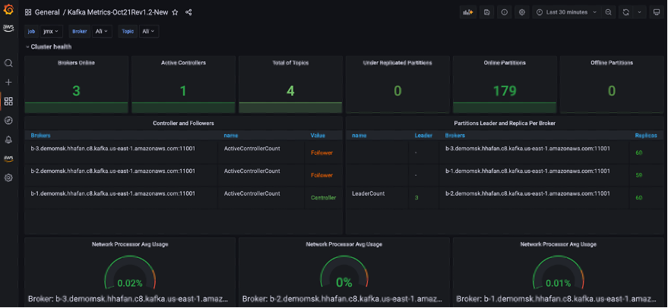
Task: Click the Active Controllers value 1
Action: (183, 90)
